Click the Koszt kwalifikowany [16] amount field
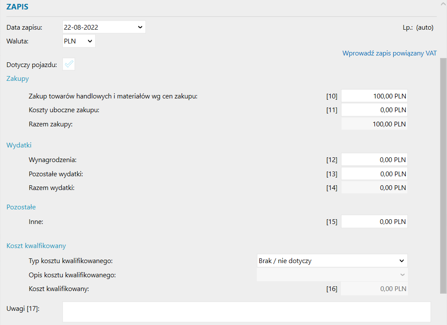This screenshot has height=325, width=447. click(374, 289)
